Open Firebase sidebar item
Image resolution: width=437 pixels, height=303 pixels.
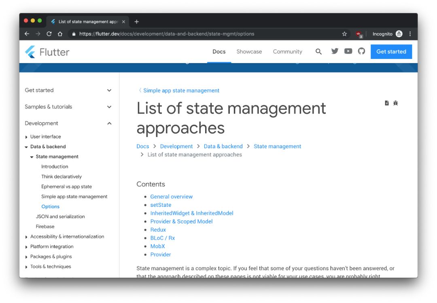pyautogui.click(x=45, y=227)
